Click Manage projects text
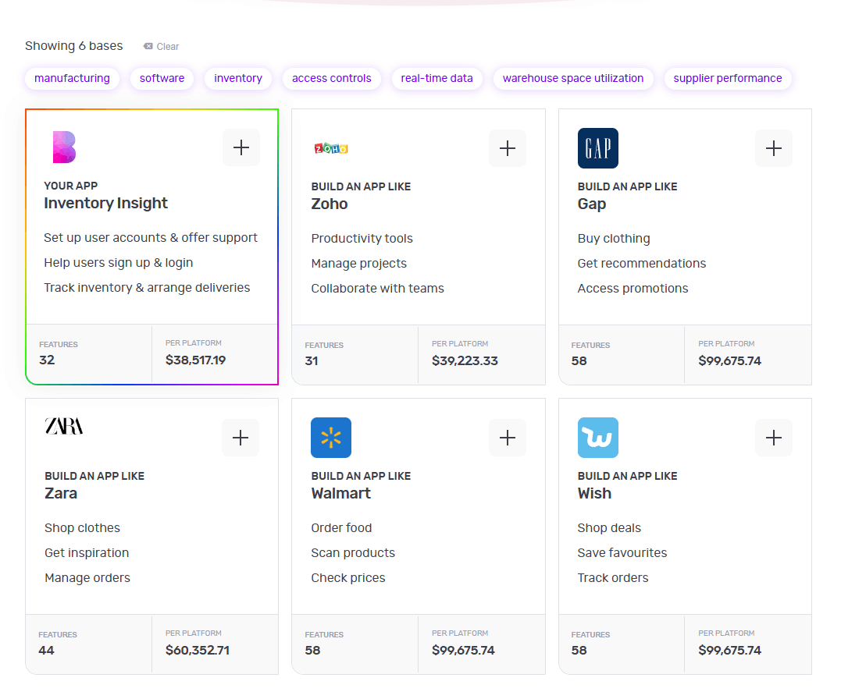The height and width of the screenshot is (692, 841). click(359, 264)
